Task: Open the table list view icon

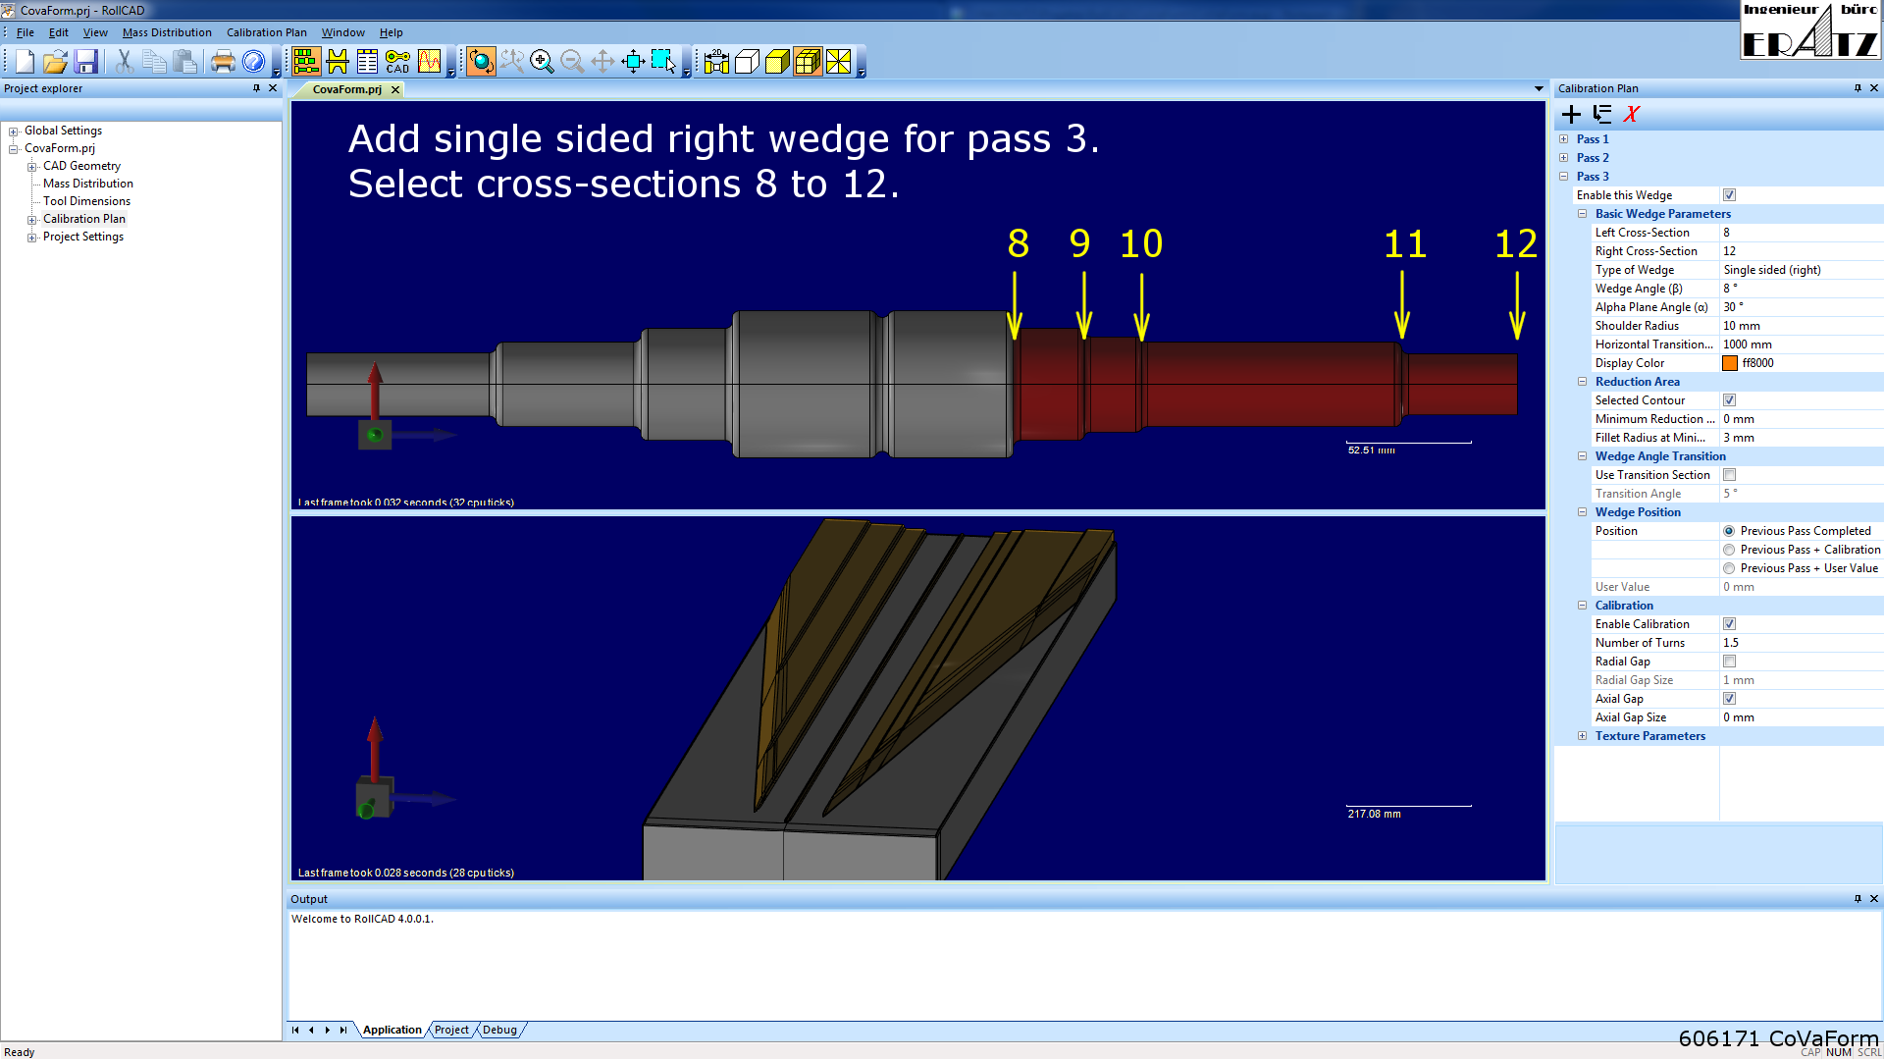Action: (x=368, y=62)
